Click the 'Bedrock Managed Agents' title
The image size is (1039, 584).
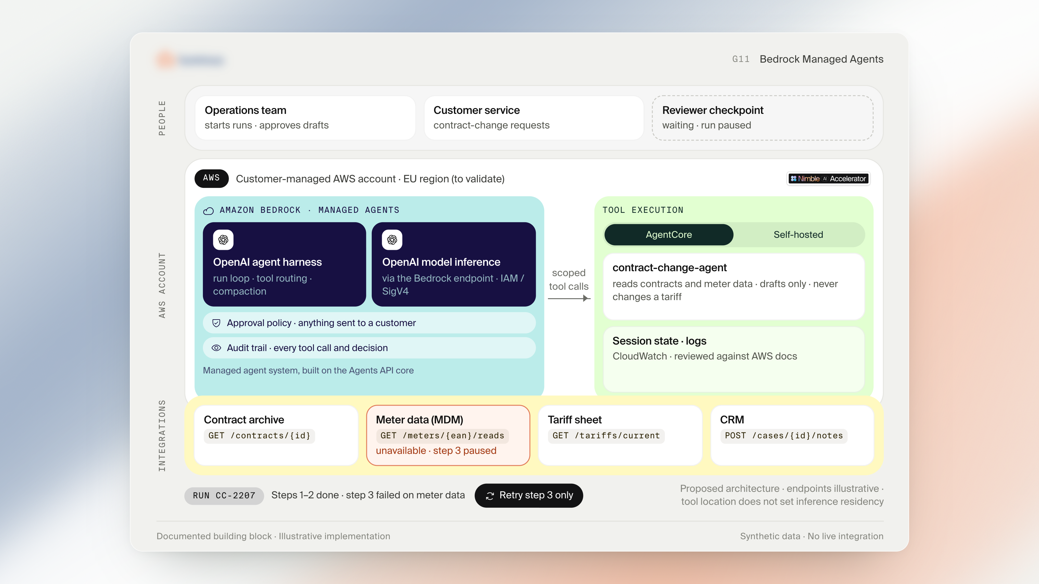tap(821, 59)
